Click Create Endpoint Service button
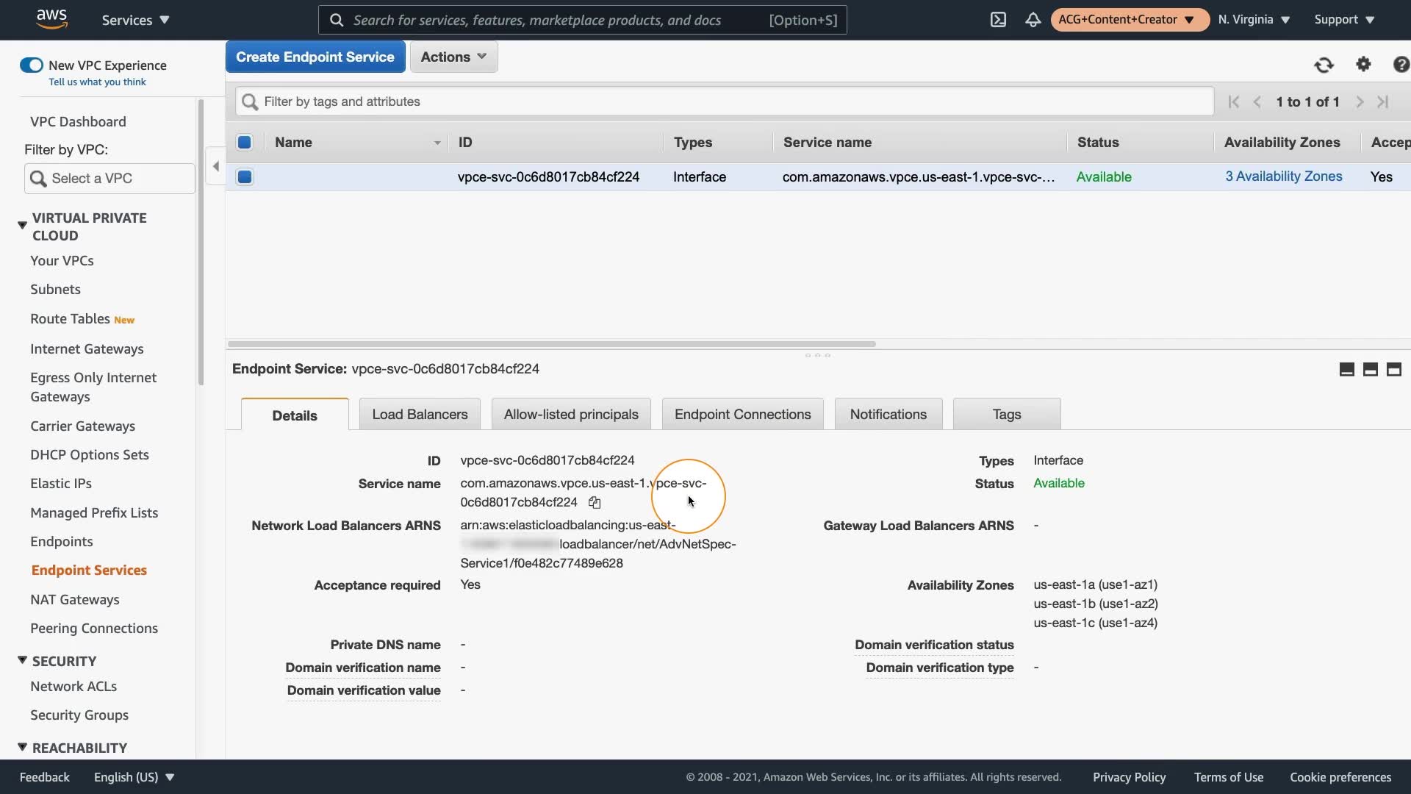The image size is (1411, 794). (315, 57)
